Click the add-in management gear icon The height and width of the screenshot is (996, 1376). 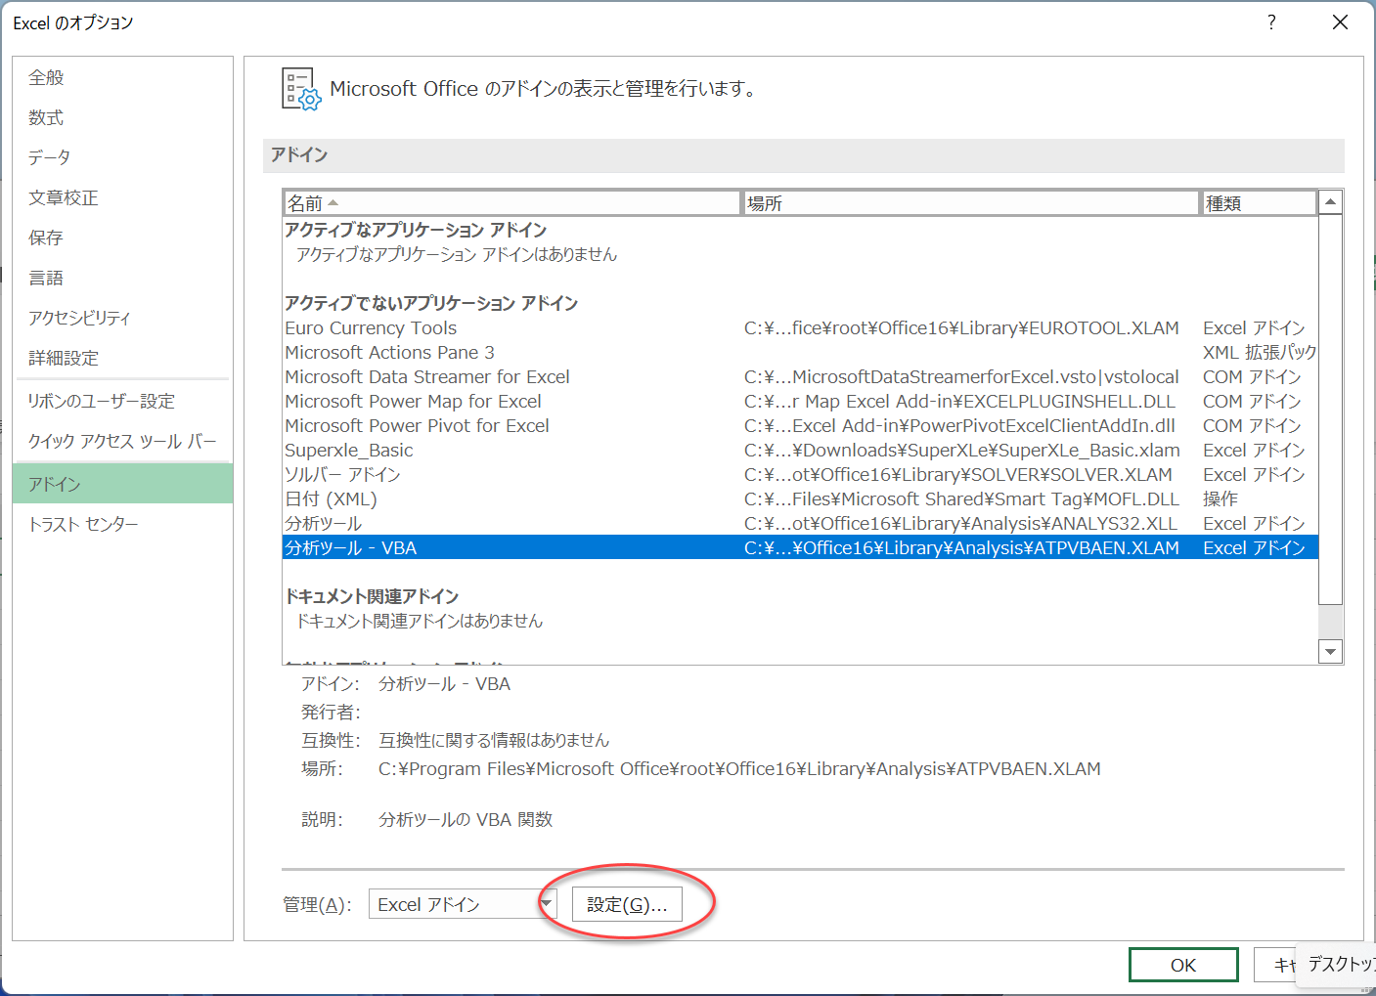[301, 89]
